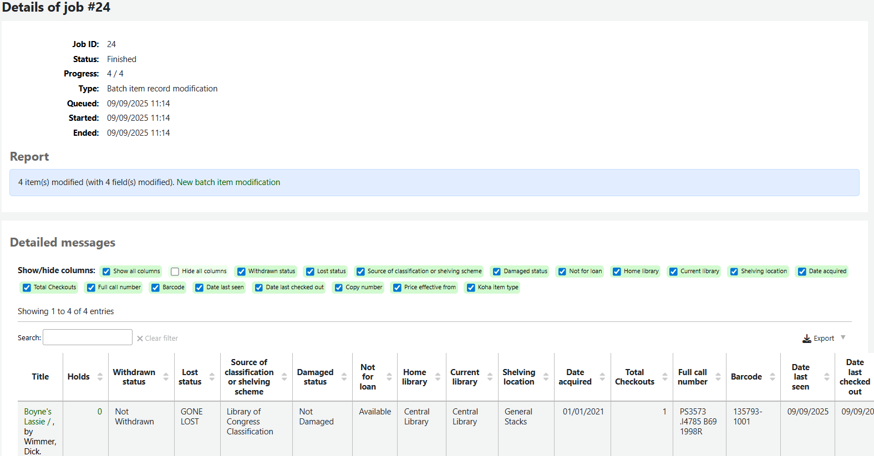Viewport: 874px width, 456px height.
Task: Uncheck the Koha item type column
Action: tap(471, 288)
